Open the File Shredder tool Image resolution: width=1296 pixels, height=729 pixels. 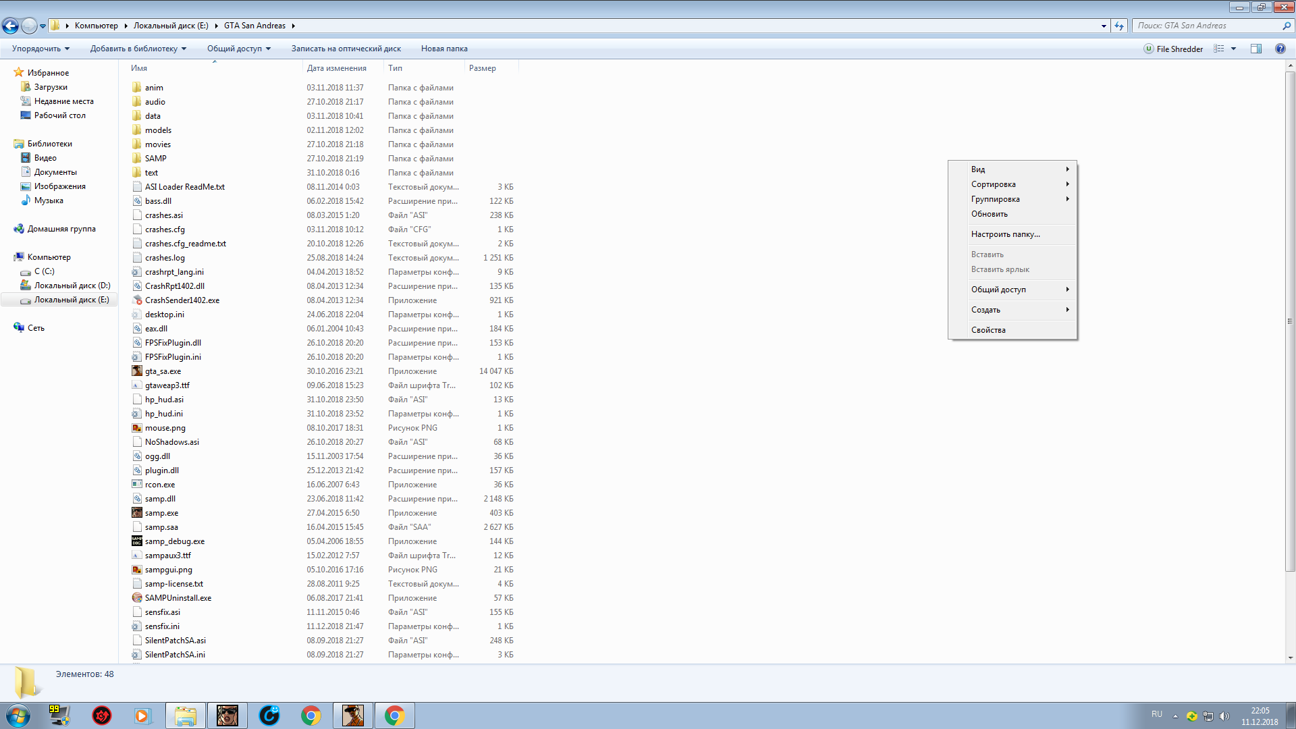pos(1173,49)
